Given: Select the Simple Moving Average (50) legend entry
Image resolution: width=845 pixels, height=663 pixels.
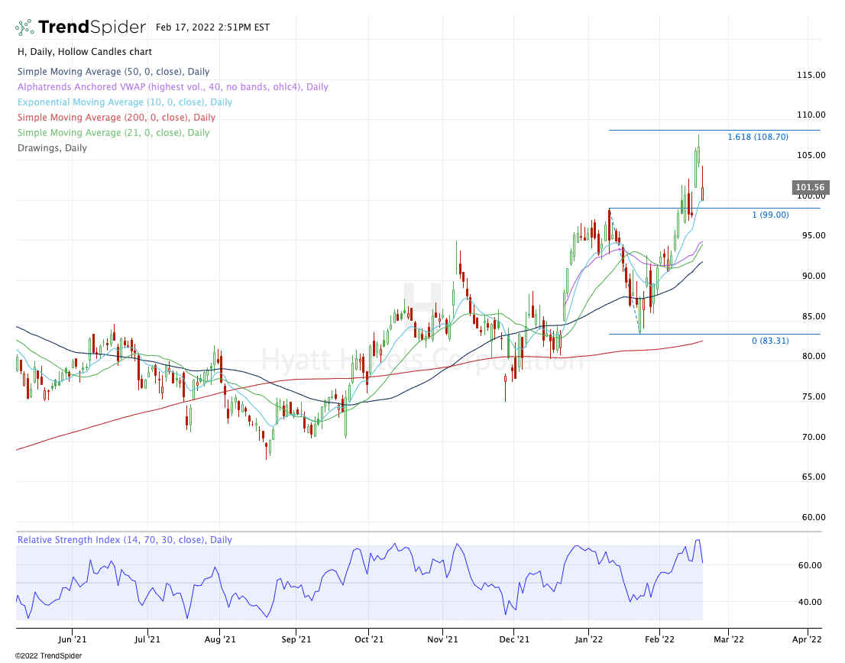Looking at the screenshot, I should [x=113, y=72].
